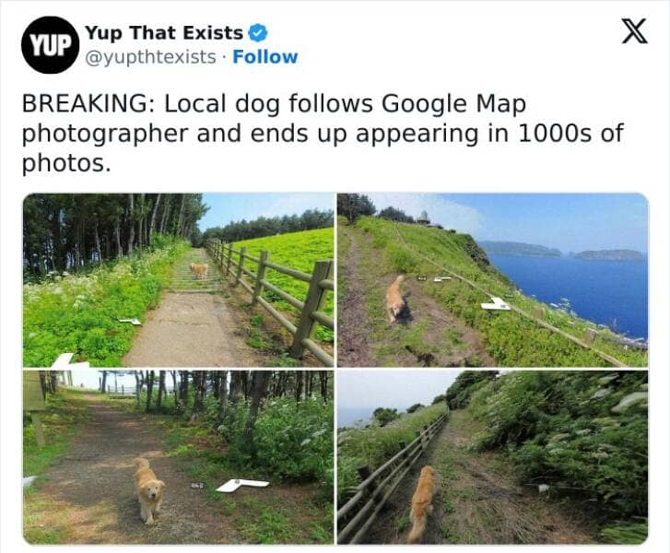
Task: Click the blue verified badge
Action: 258,33
